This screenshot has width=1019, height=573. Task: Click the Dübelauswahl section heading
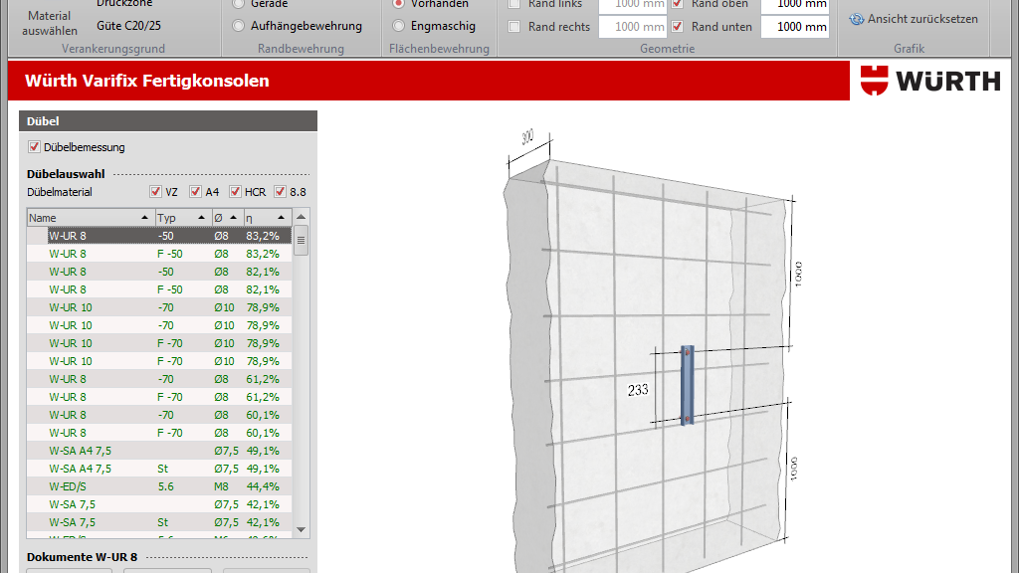pos(66,174)
